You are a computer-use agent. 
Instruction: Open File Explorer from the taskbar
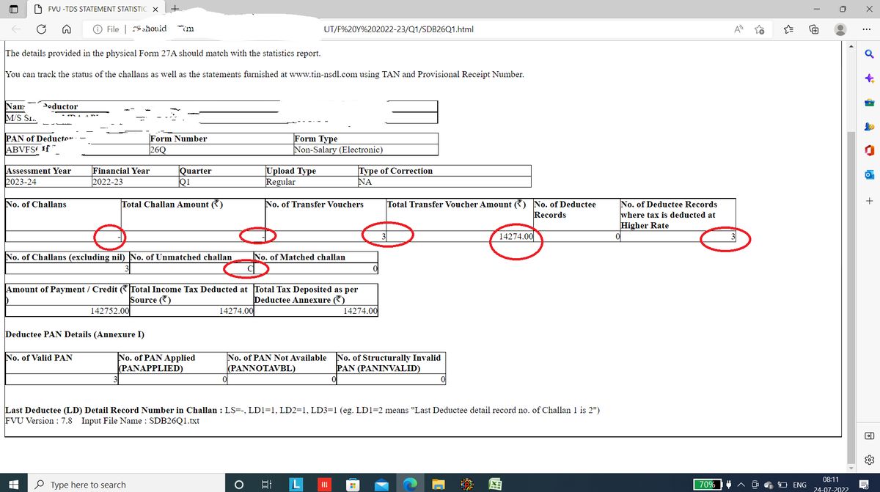pyautogui.click(x=439, y=484)
